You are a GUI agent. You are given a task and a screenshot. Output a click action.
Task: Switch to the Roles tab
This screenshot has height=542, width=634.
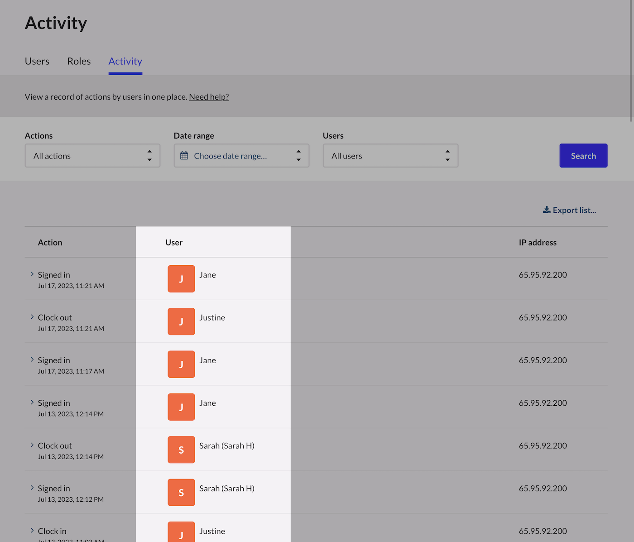point(79,61)
